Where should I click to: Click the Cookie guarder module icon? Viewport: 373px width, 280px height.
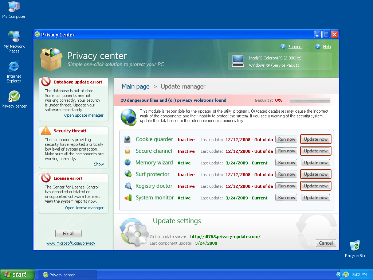pos(127,139)
